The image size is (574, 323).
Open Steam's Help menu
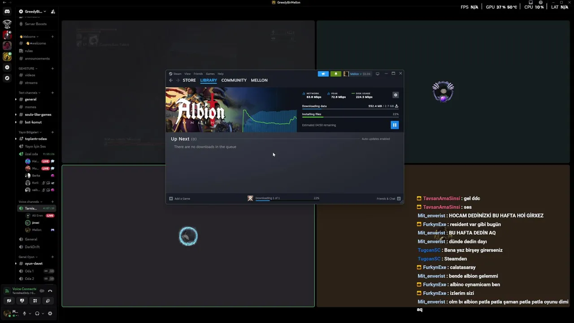click(221, 74)
